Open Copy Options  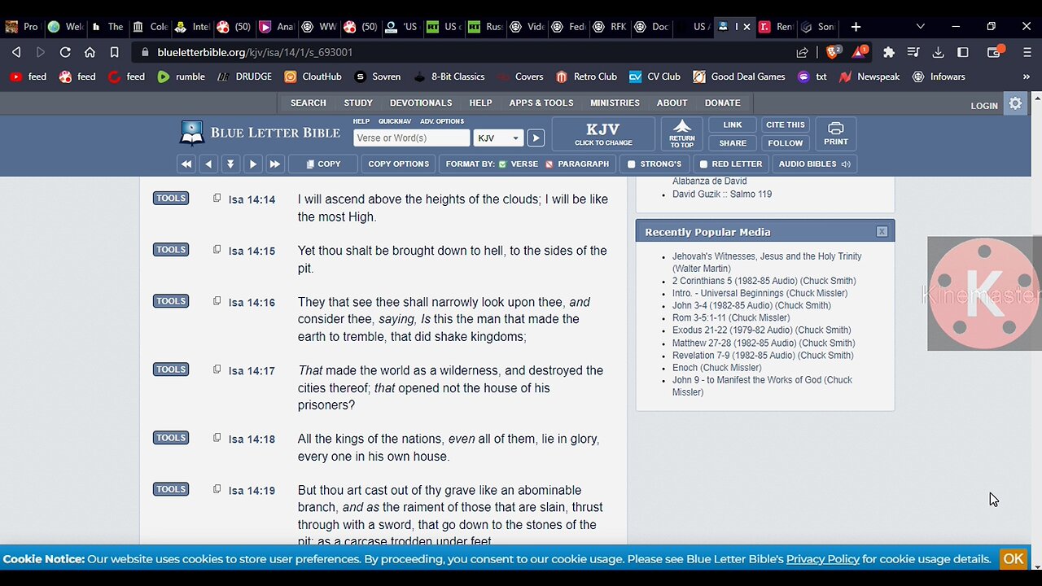(398, 164)
